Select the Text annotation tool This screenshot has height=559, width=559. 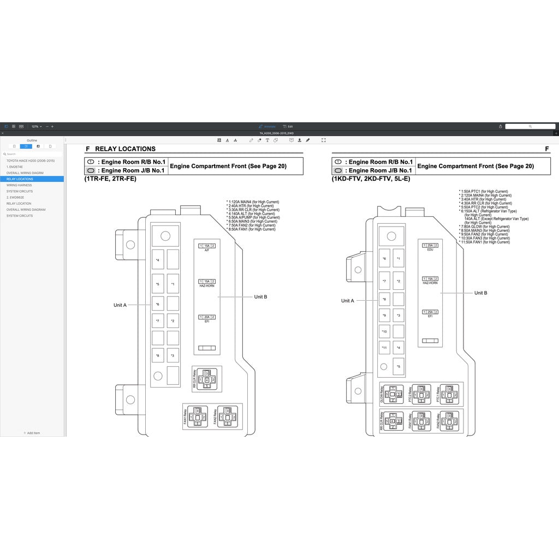pyautogui.click(x=267, y=140)
